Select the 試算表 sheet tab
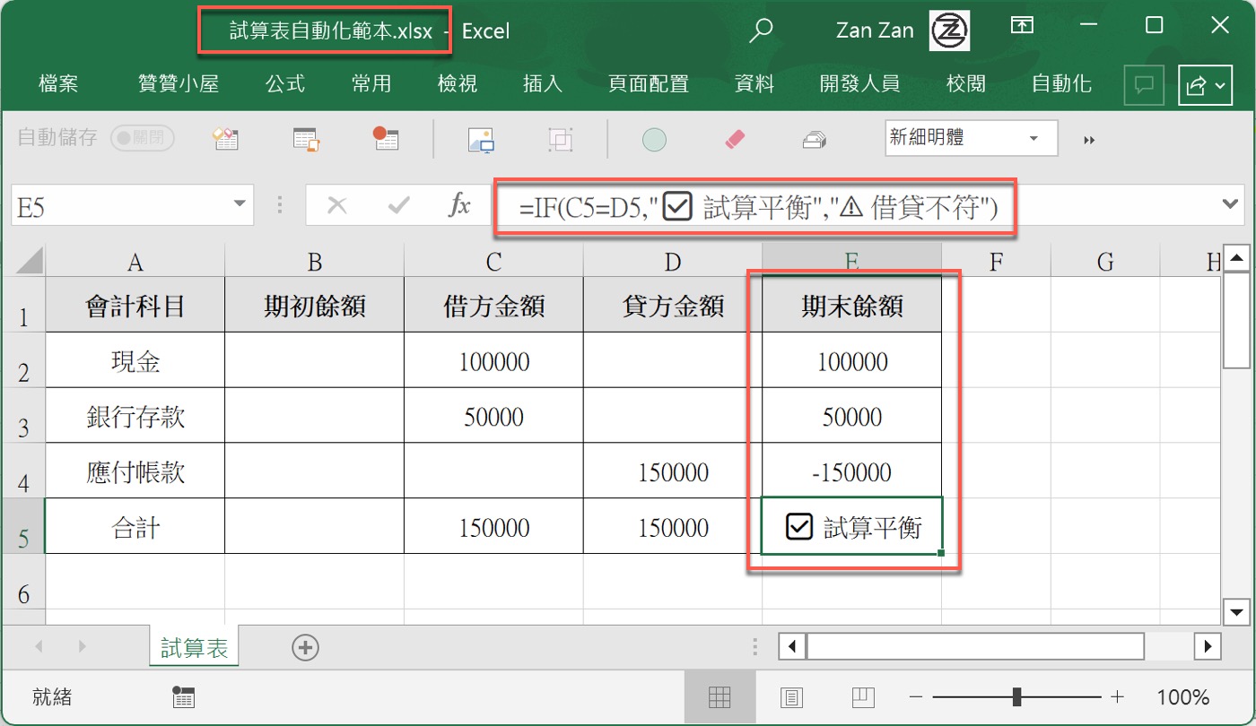 [194, 648]
